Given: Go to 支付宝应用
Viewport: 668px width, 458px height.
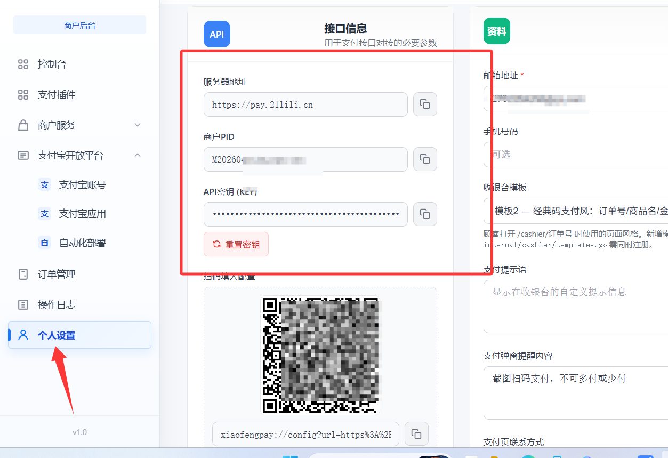Looking at the screenshot, I should [83, 214].
